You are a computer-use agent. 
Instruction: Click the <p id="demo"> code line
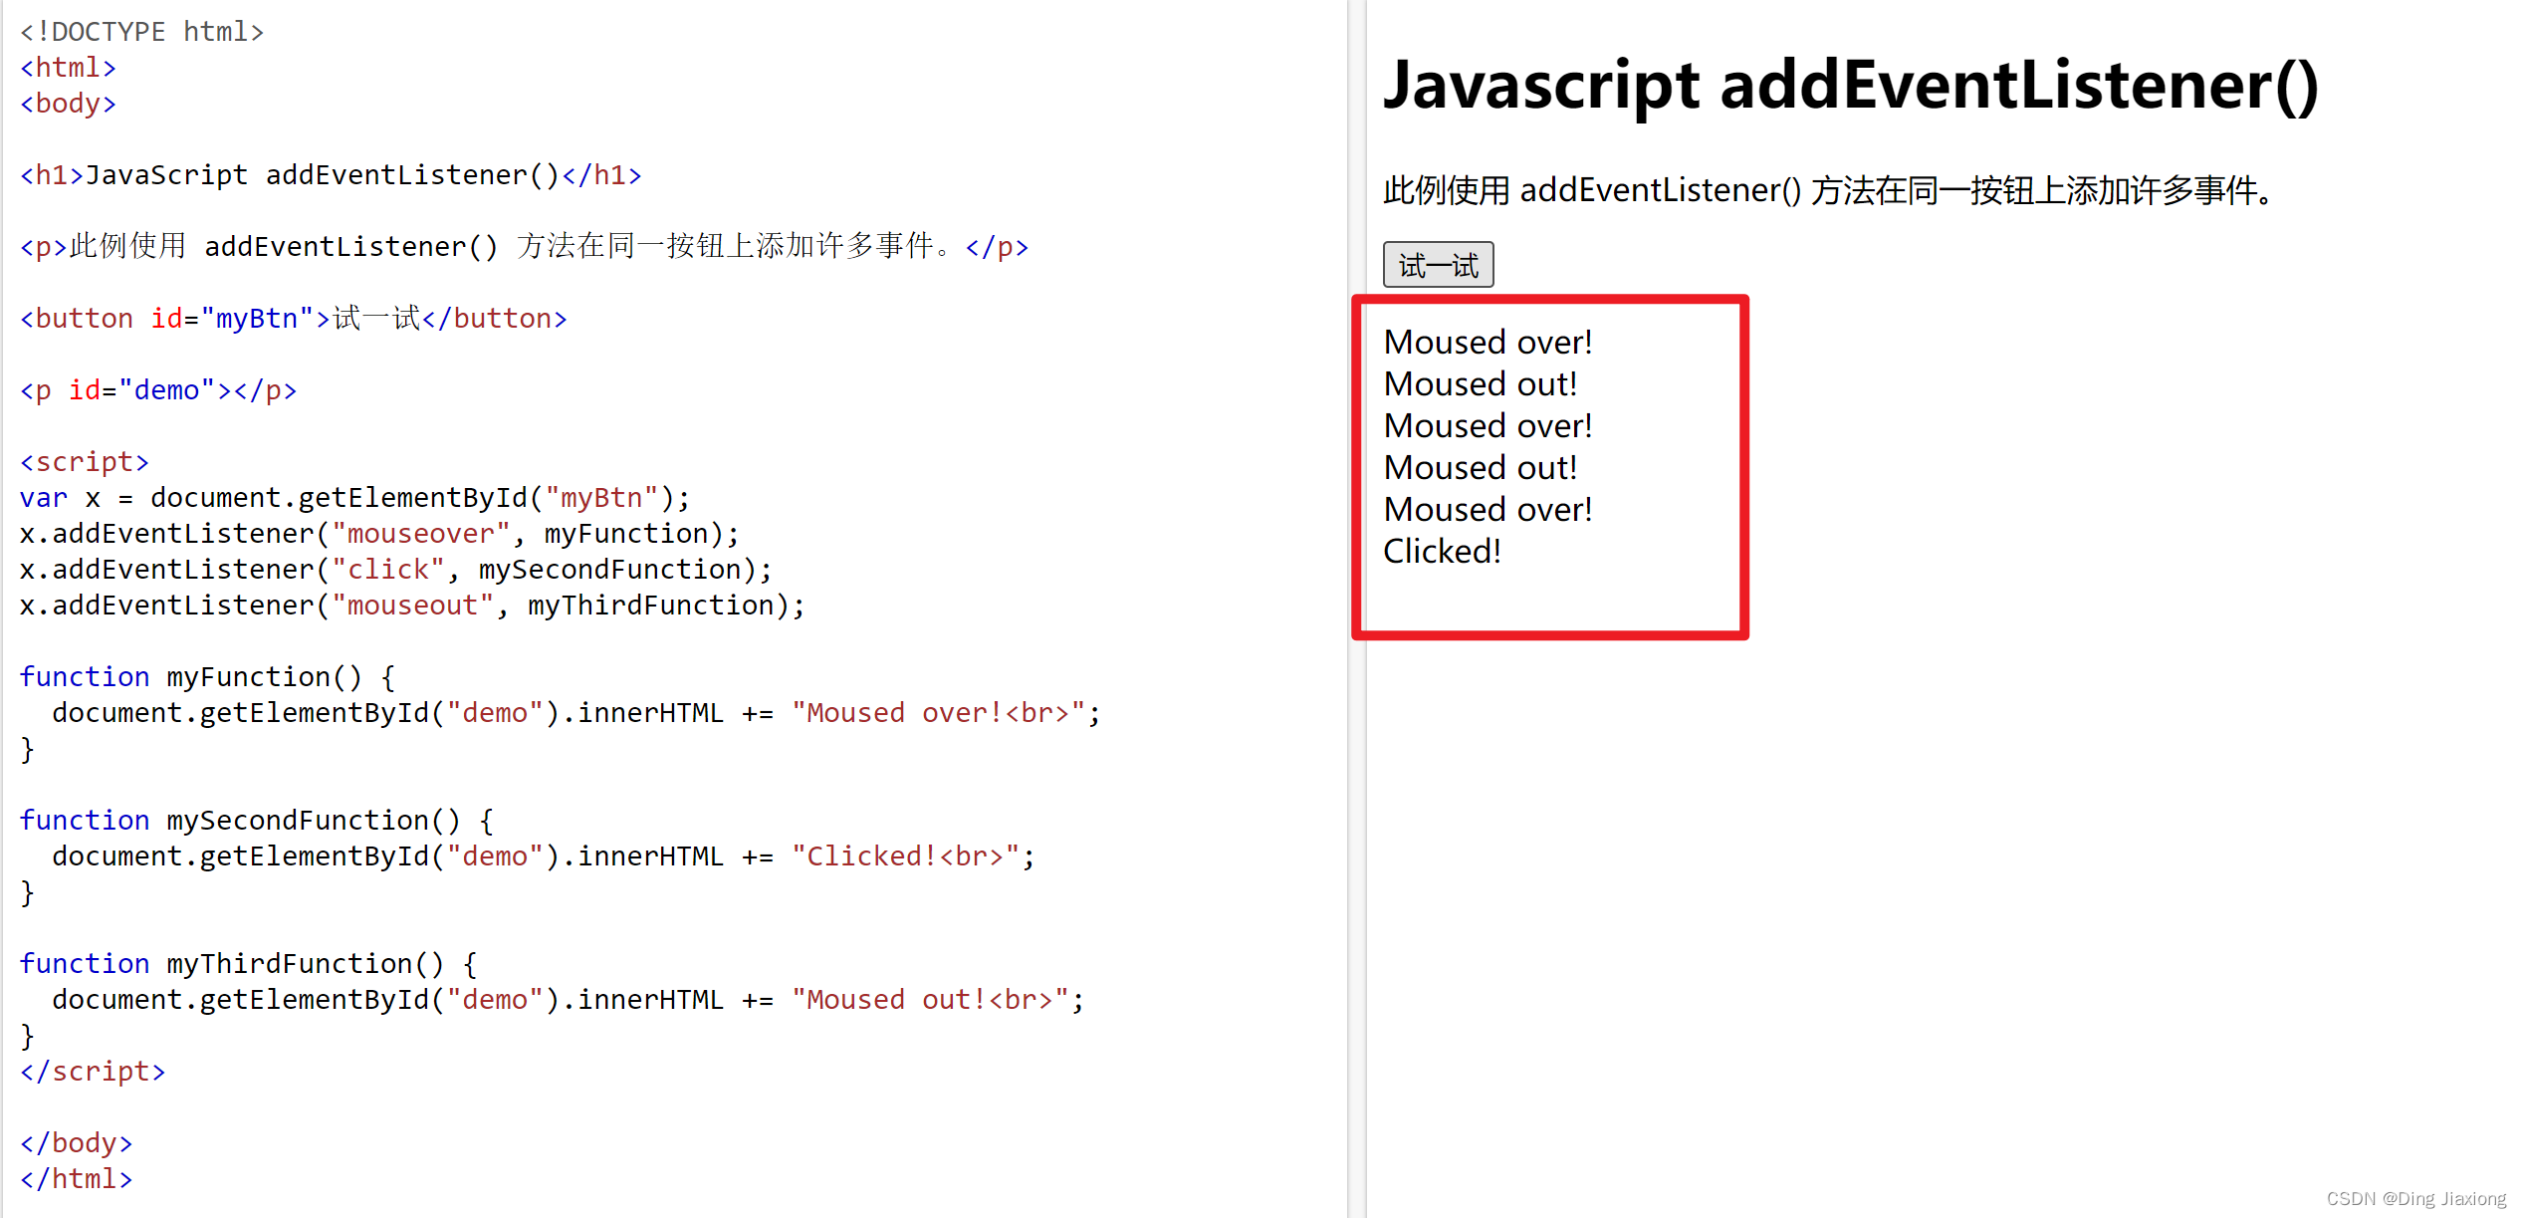point(158,390)
